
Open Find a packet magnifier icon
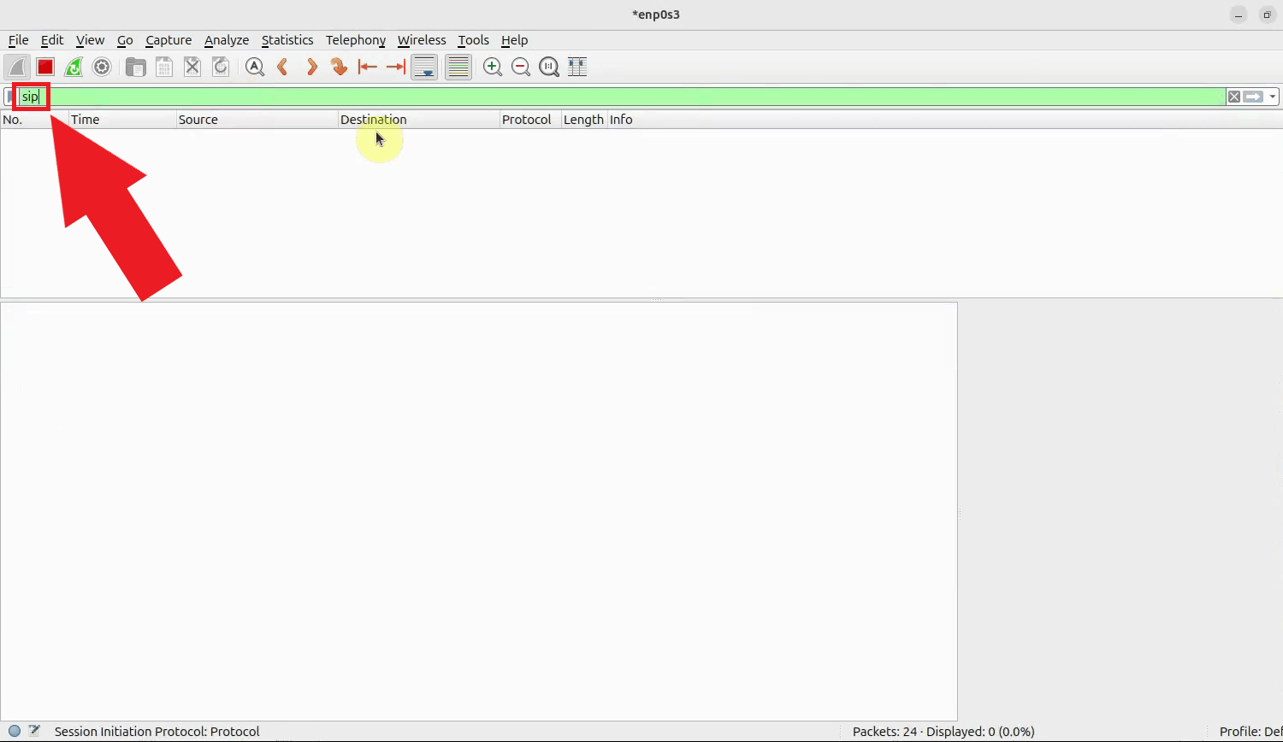pos(254,67)
